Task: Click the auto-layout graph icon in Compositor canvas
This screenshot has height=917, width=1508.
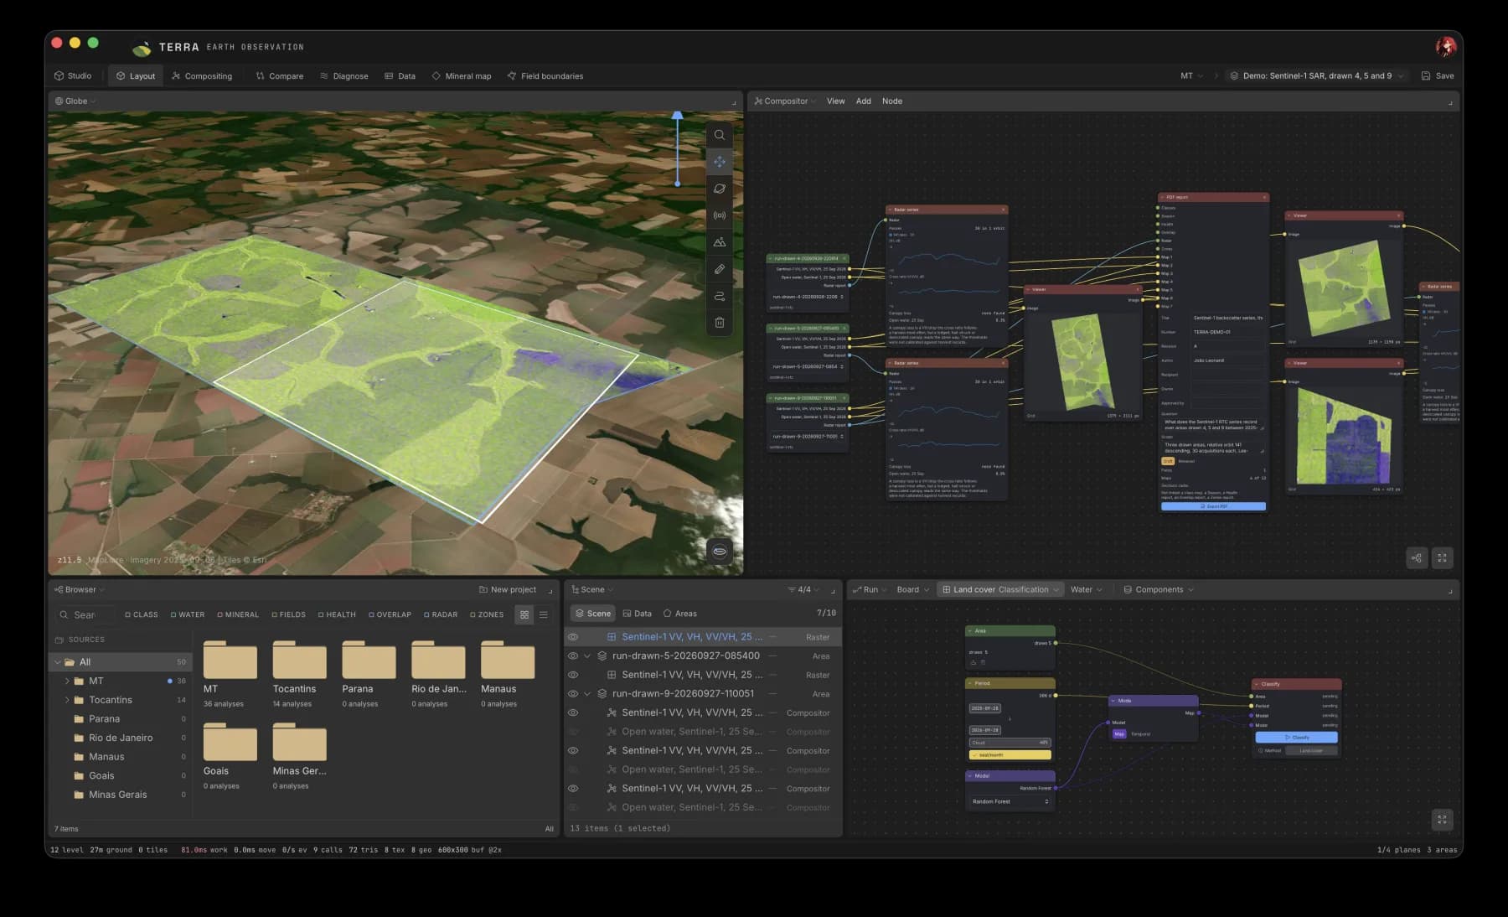Action: click(x=1417, y=558)
